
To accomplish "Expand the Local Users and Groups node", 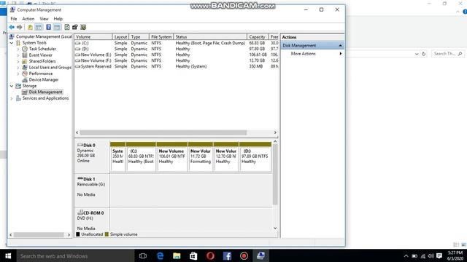I will pyautogui.click(x=18, y=68).
